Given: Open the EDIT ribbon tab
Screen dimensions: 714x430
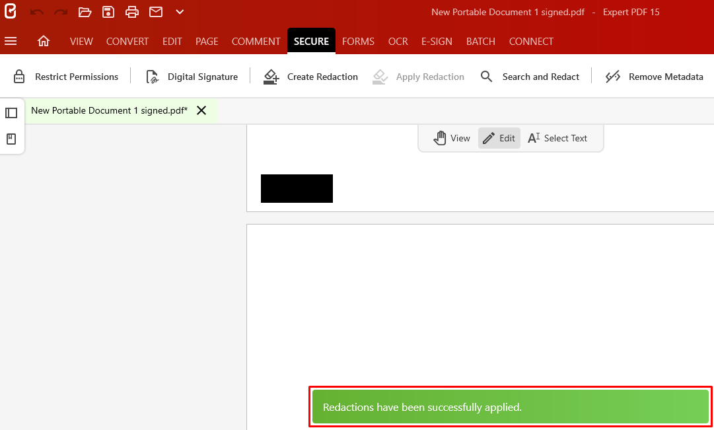Looking at the screenshot, I should click(172, 42).
